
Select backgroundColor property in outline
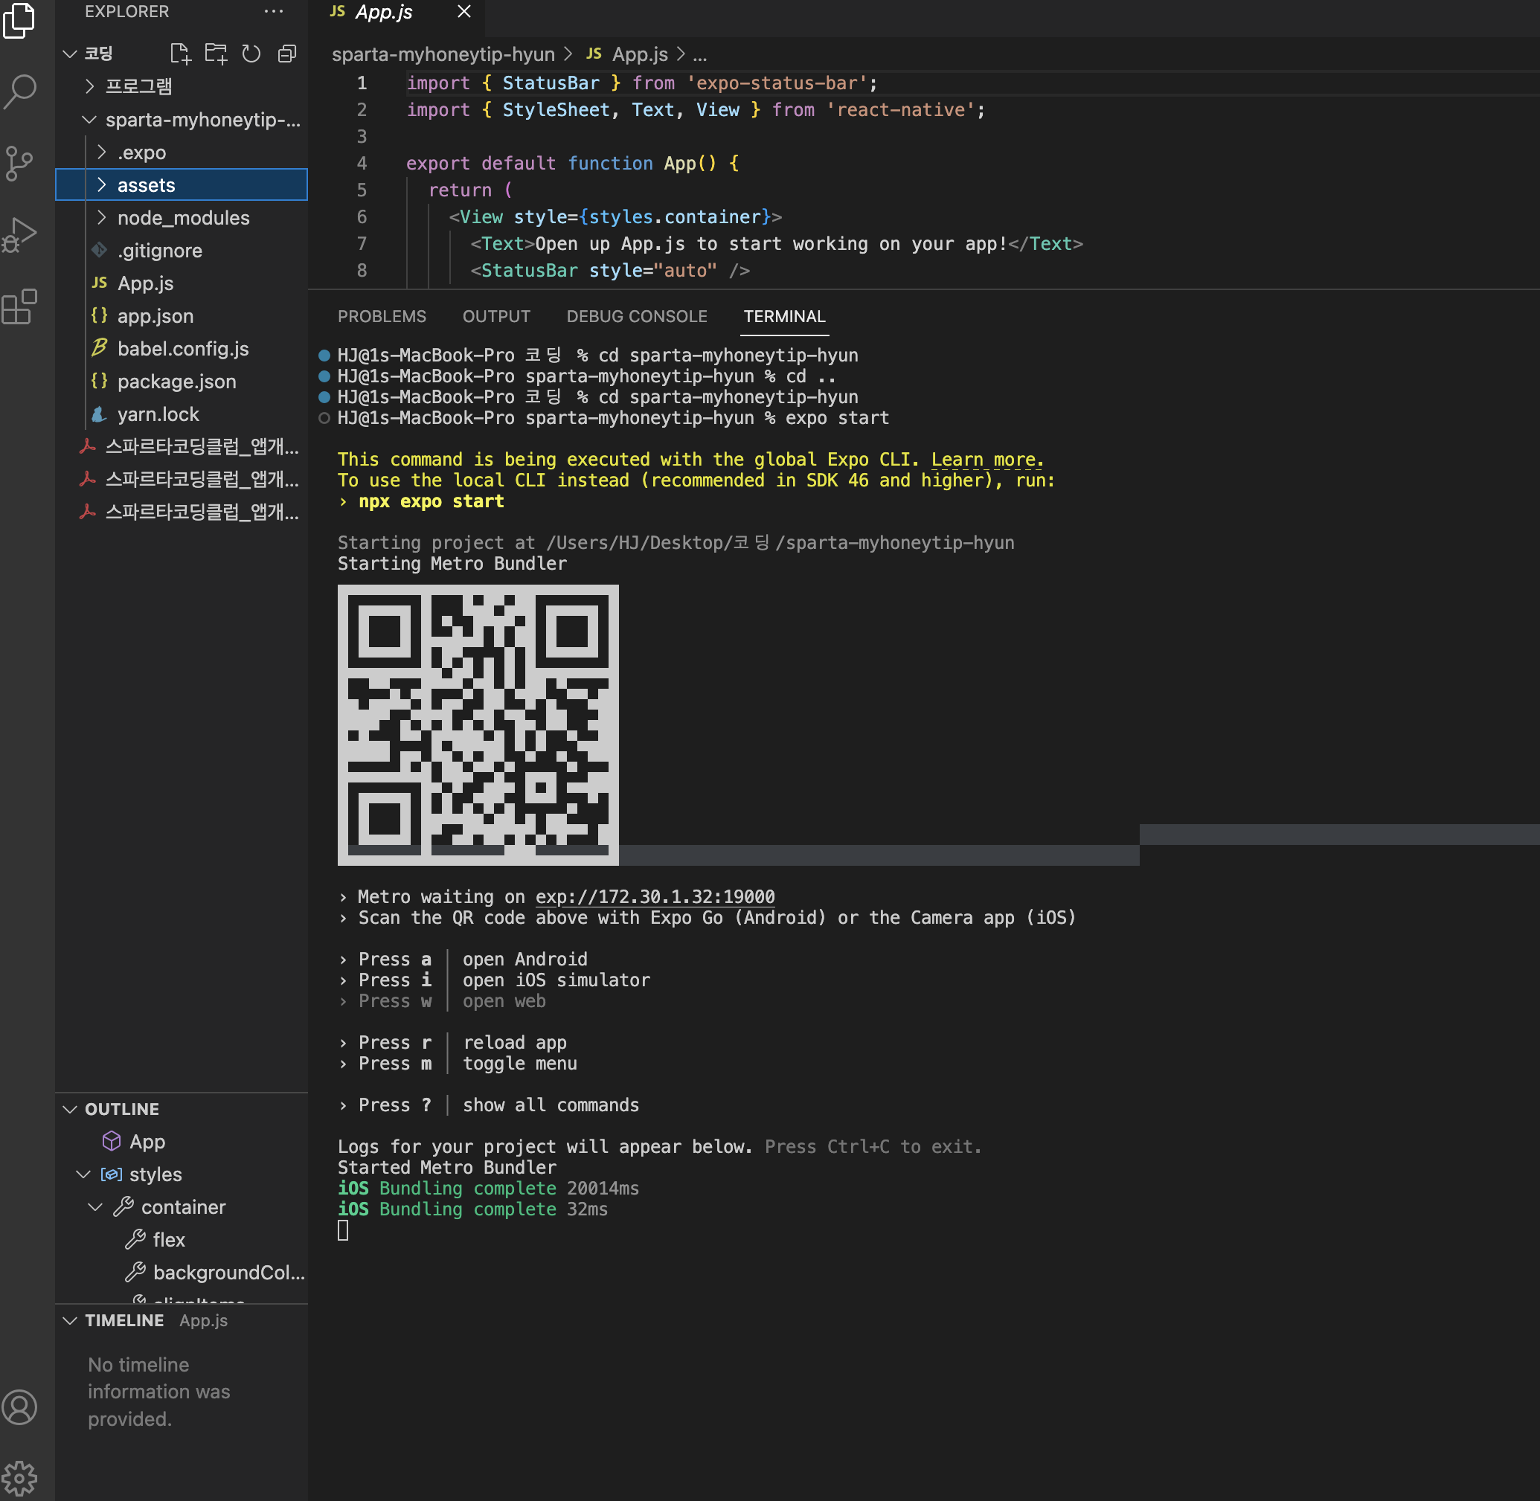(182, 1273)
